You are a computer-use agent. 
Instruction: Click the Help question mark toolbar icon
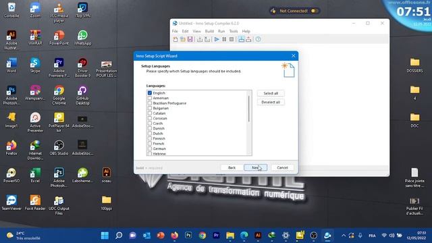[x=258, y=39]
